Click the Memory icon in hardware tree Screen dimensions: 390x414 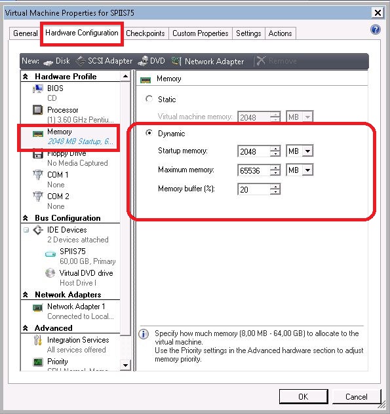pos(38,134)
